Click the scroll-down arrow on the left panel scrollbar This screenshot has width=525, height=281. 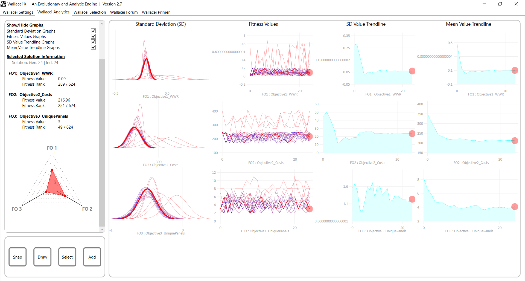click(x=102, y=229)
